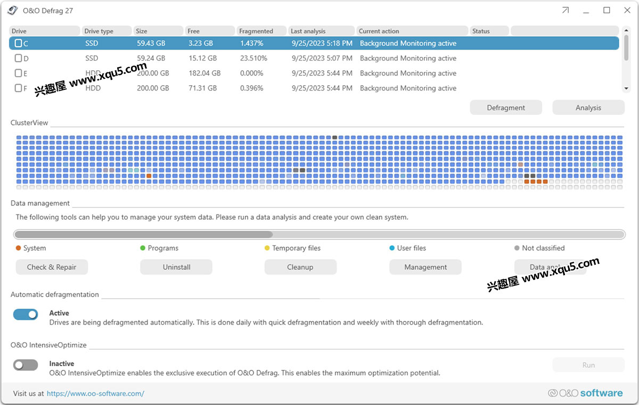Click "Background Monitoring active" in drive D row

[x=408, y=58]
